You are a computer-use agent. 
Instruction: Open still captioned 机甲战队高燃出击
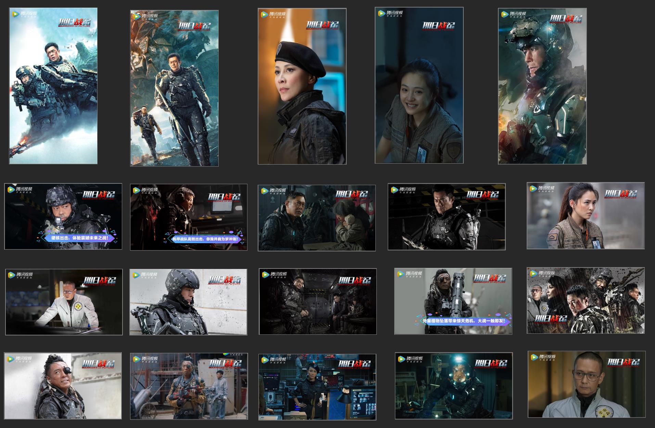click(x=189, y=217)
